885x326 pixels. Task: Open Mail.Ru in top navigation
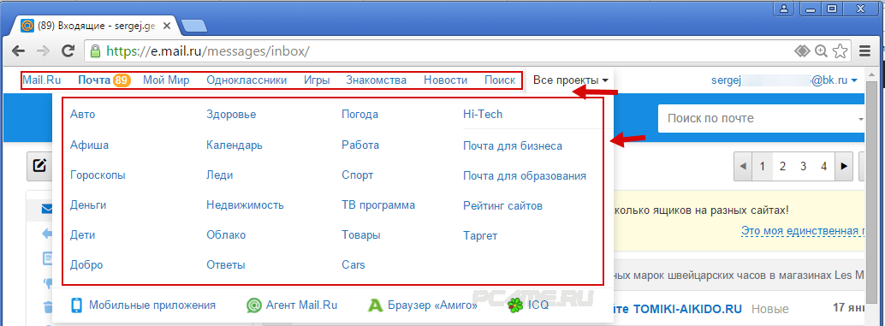coord(42,80)
